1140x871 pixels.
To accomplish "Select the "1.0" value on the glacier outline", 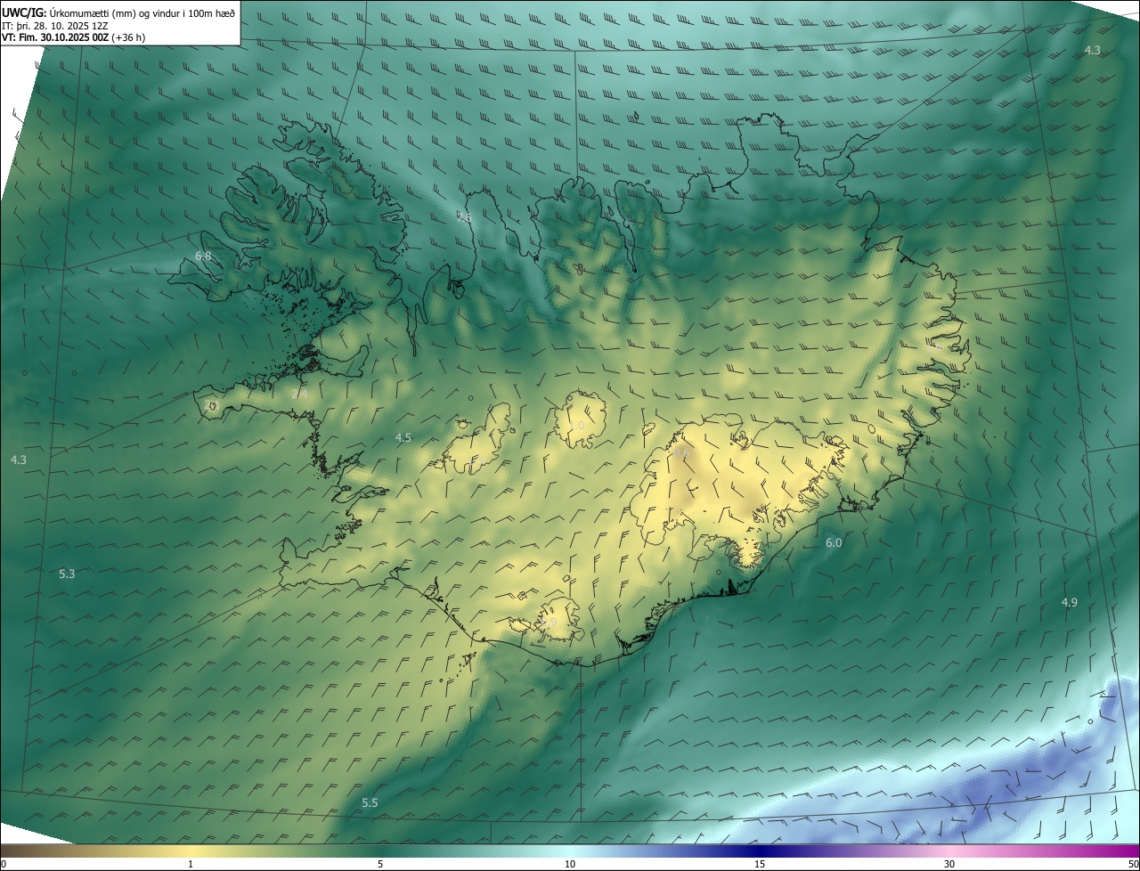I will pos(577,426).
